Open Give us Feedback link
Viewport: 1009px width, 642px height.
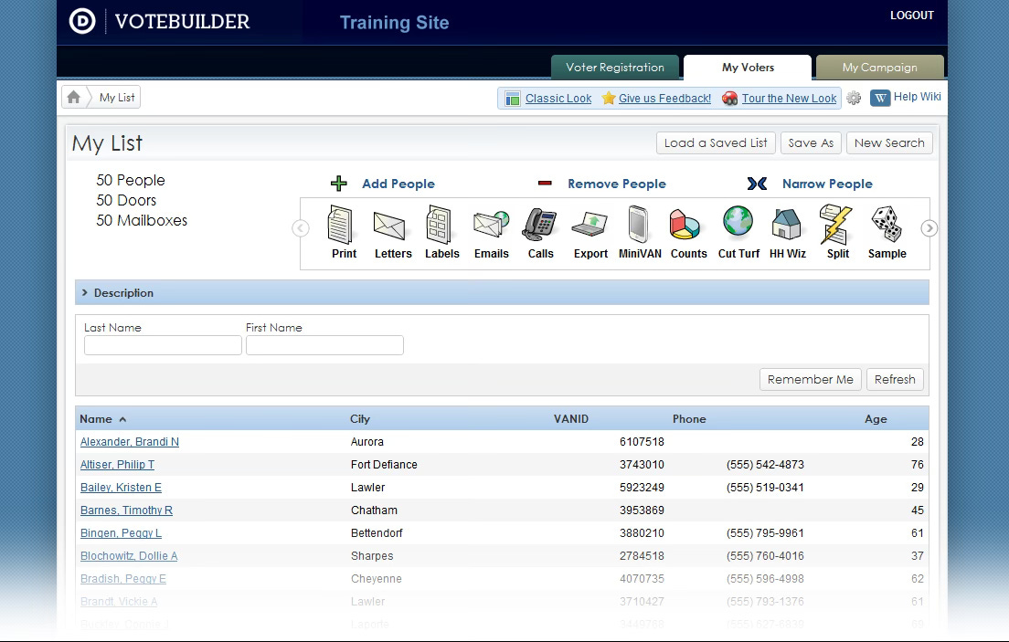coord(664,99)
